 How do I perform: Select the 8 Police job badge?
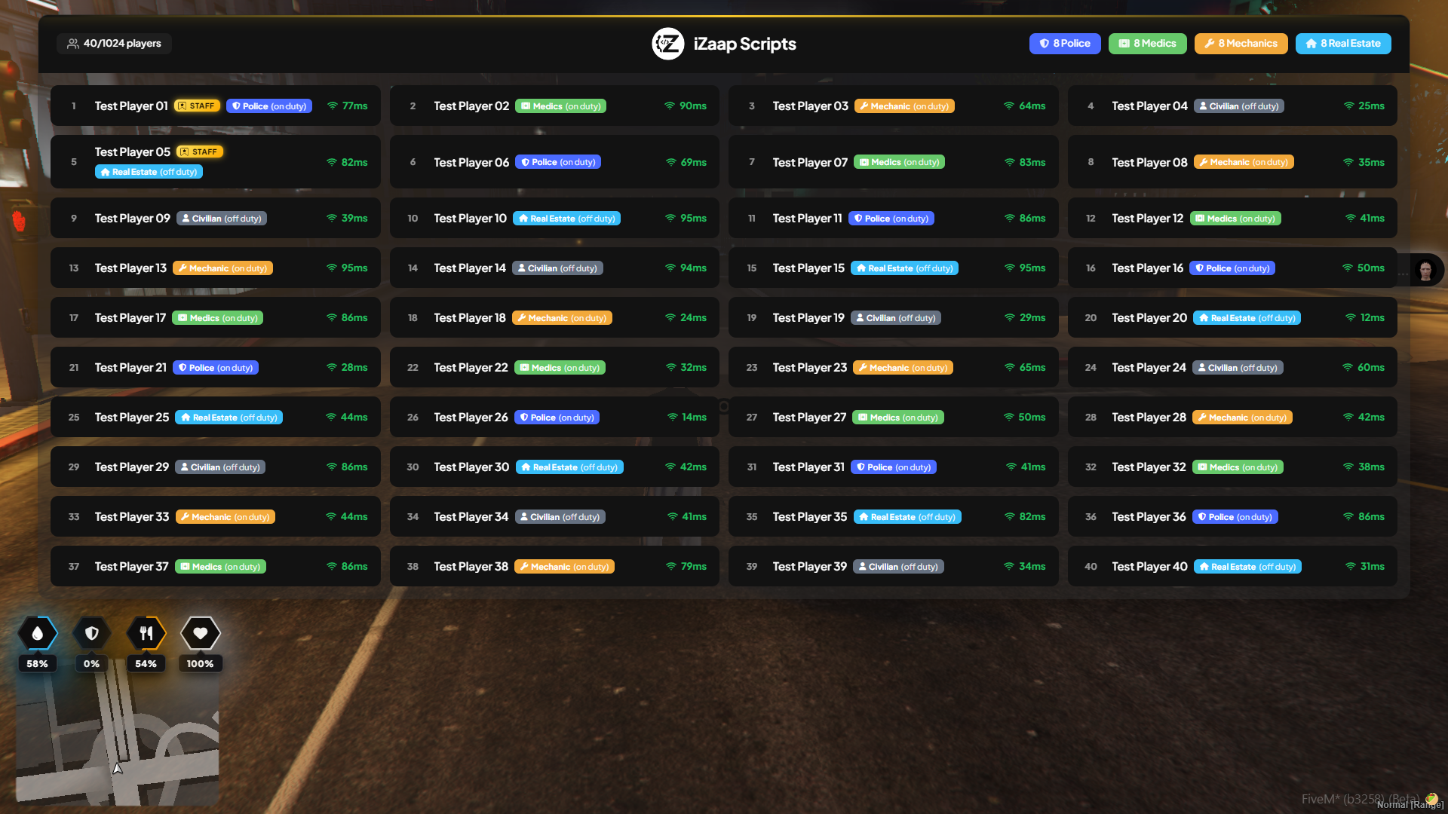[1065, 44]
